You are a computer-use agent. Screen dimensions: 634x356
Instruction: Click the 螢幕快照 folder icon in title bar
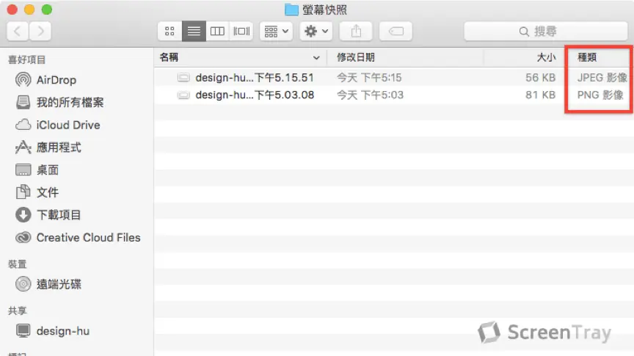click(x=291, y=10)
